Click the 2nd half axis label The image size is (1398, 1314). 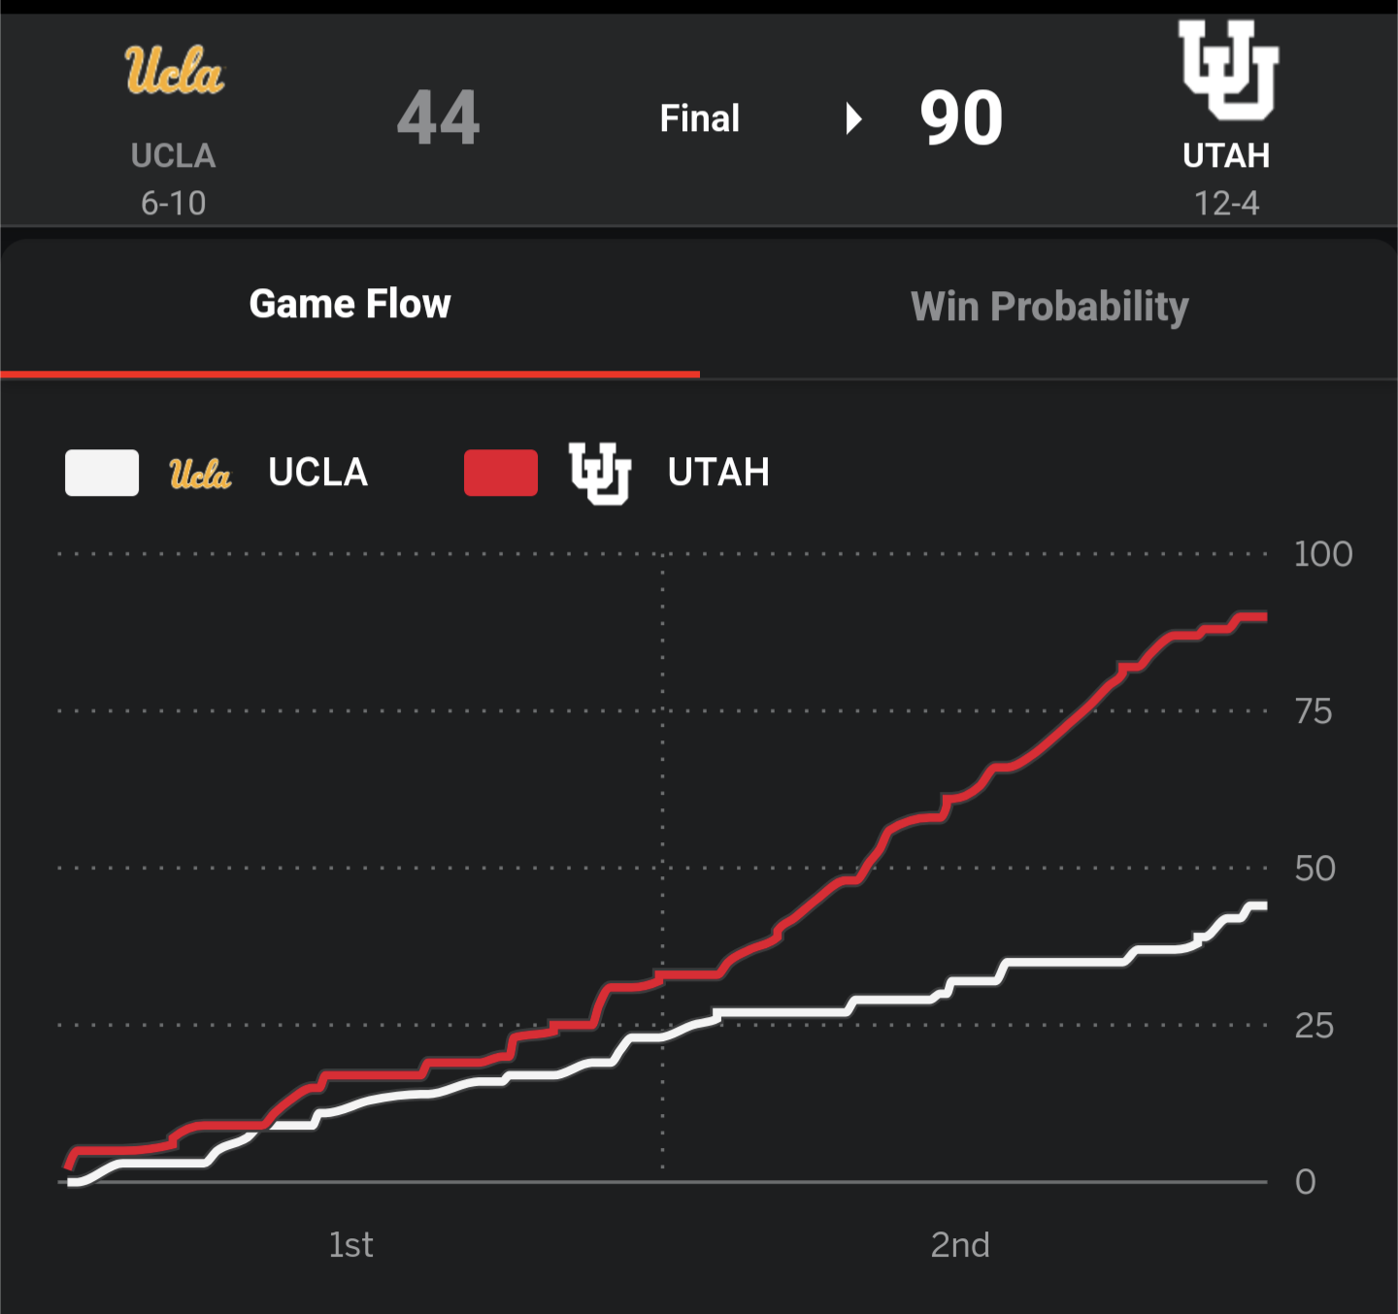point(960,1245)
